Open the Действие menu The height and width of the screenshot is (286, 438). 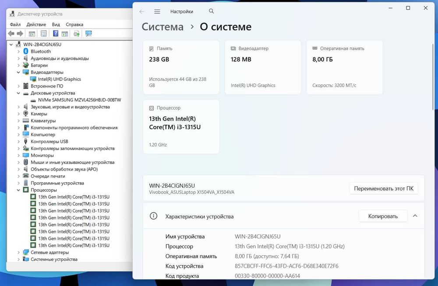(x=36, y=24)
